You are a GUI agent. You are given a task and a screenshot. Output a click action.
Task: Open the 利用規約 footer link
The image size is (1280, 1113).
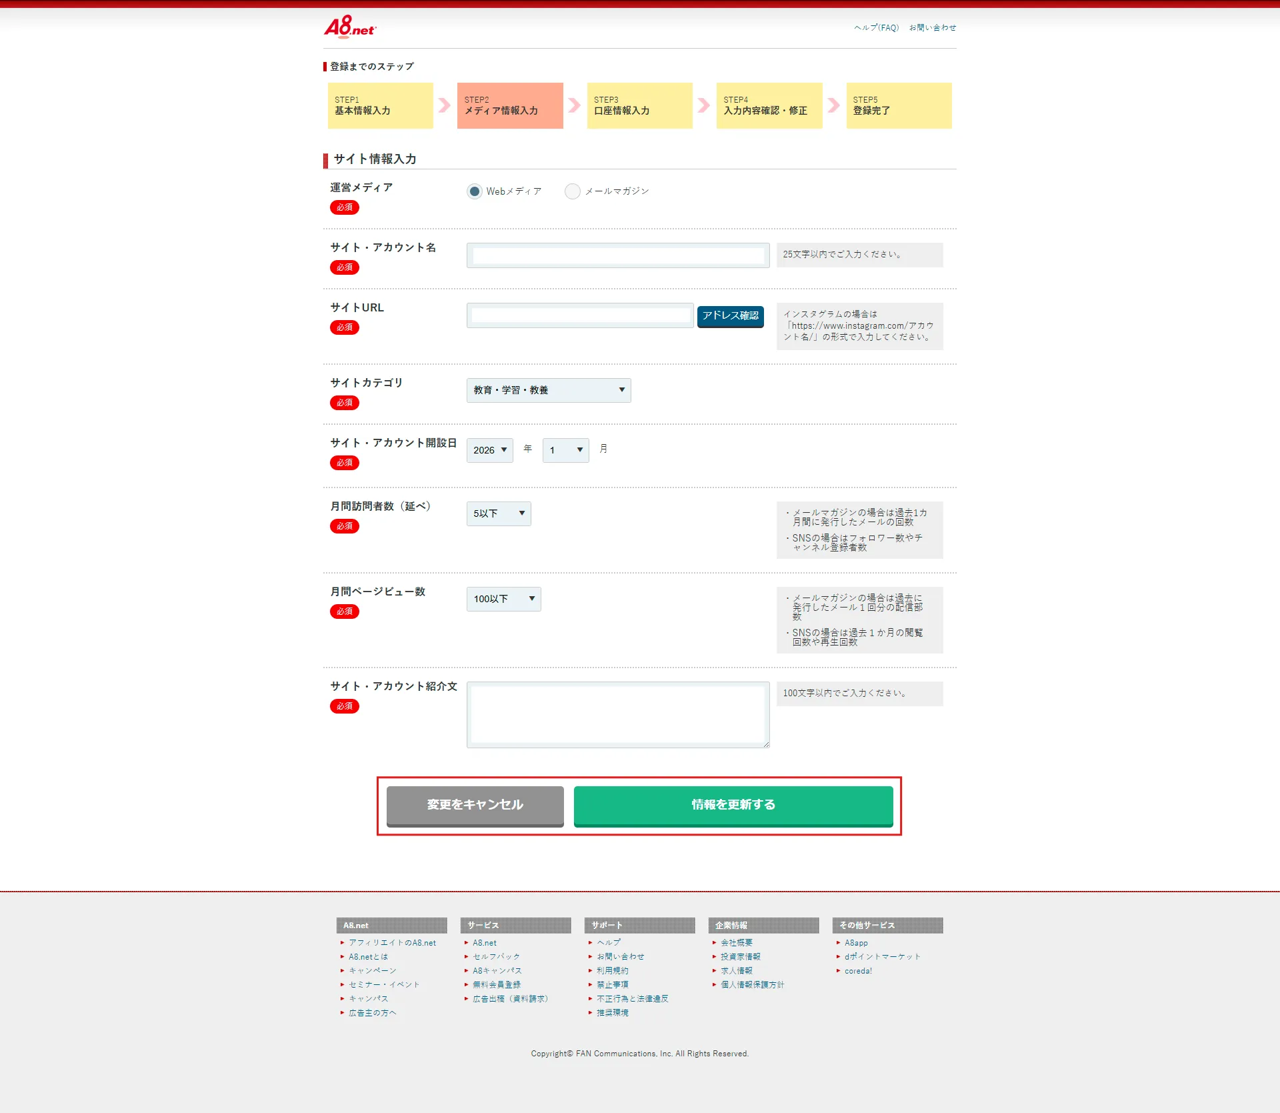(613, 971)
